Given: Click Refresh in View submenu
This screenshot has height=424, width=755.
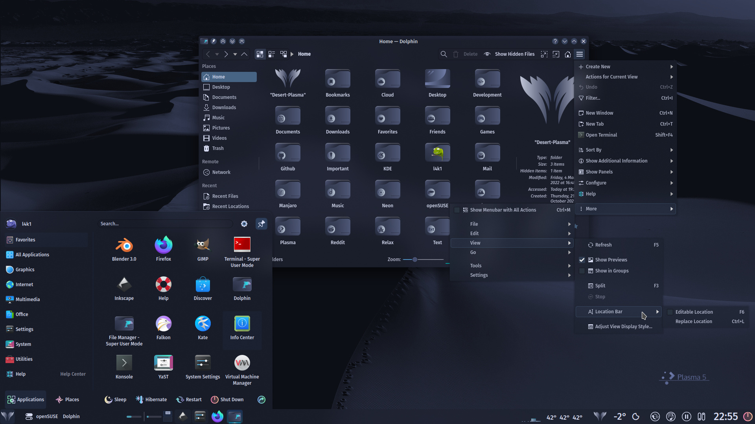Looking at the screenshot, I should (619, 245).
